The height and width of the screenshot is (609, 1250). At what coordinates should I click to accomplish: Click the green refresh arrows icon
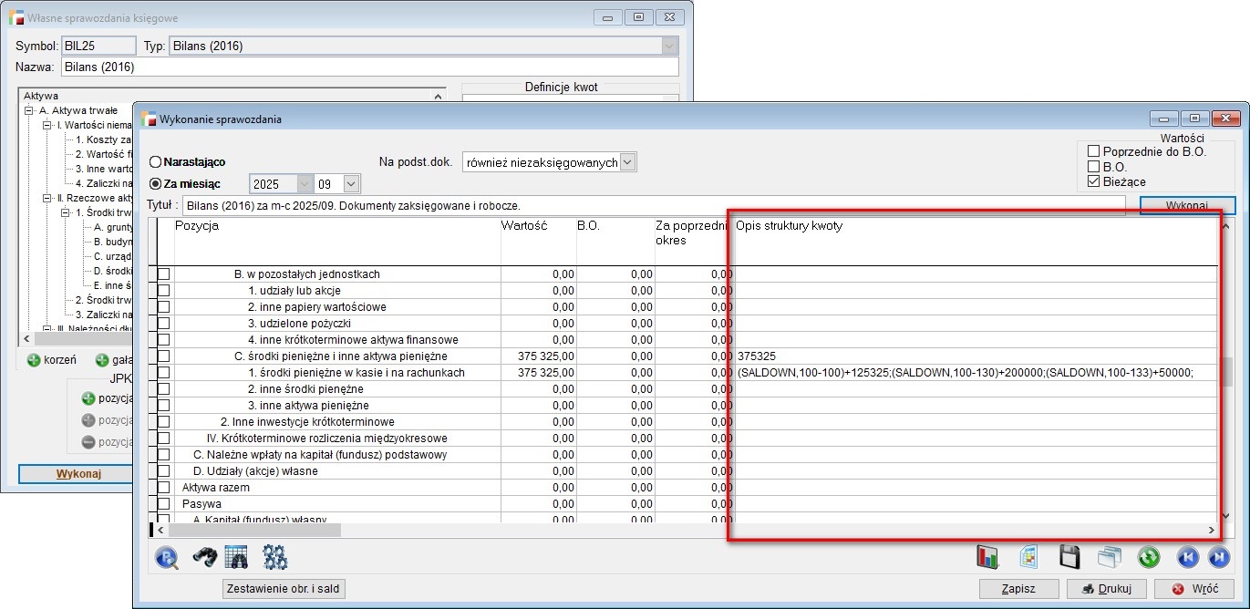point(1148,557)
